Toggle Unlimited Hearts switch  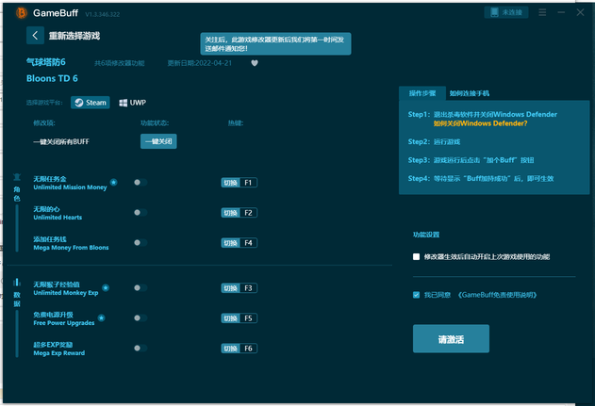click(140, 213)
